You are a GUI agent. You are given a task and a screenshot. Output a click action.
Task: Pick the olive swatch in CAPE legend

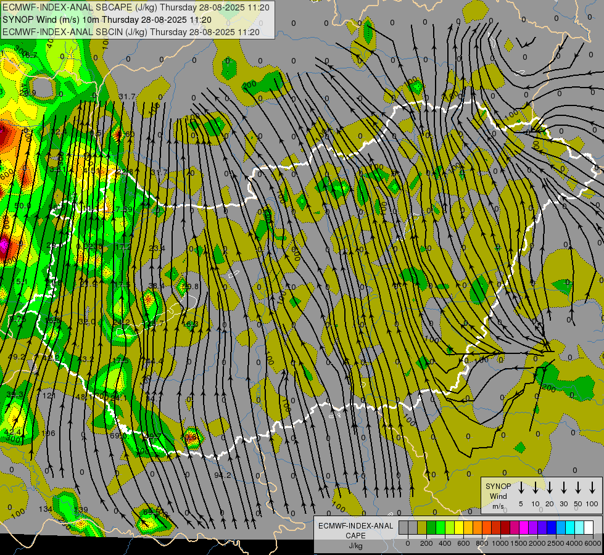(422, 528)
